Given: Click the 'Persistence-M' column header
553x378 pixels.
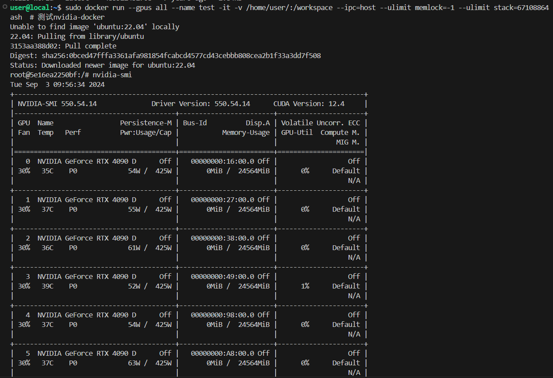Looking at the screenshot, I should point(146,123).
